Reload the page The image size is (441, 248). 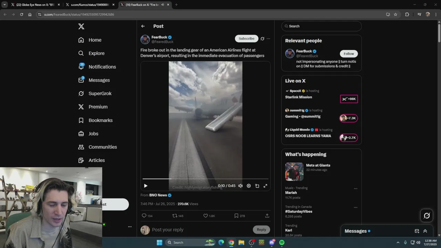click(x=21, y=14)
